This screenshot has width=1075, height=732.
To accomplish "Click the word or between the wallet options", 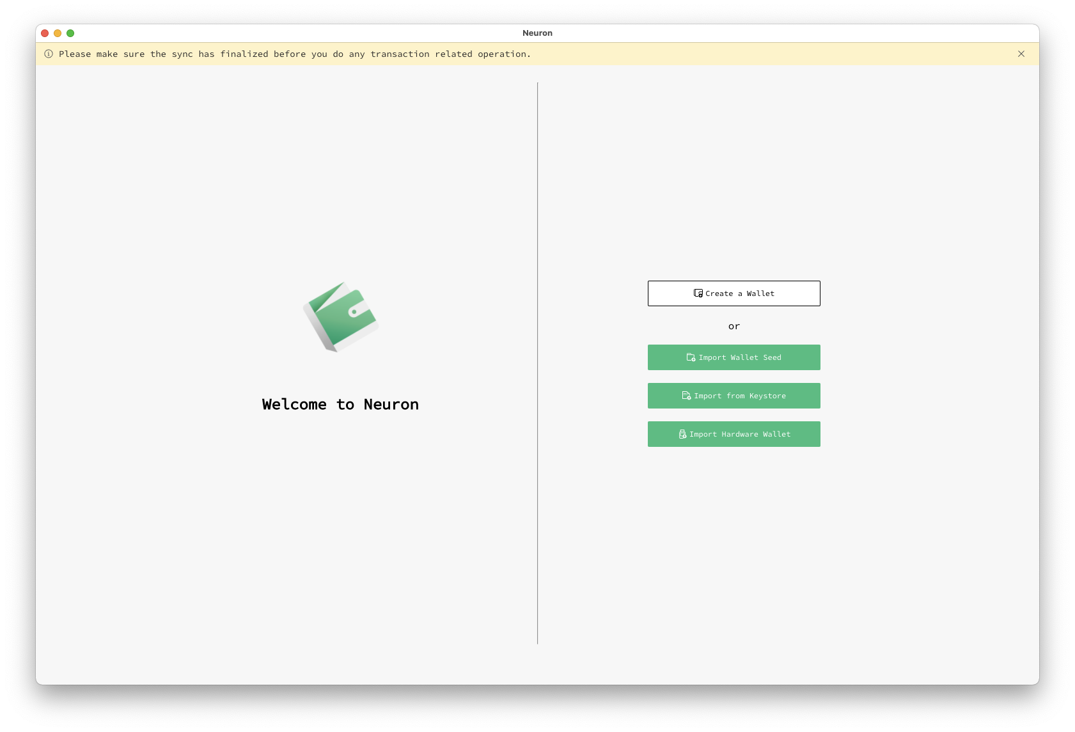I will coord(734,326).
